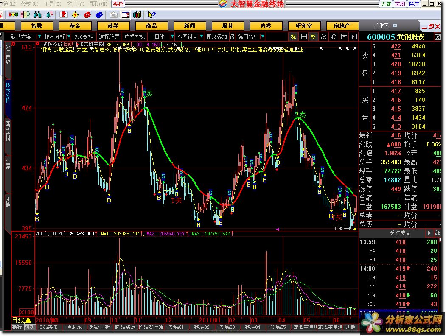
Task: Click the padlock icon beside 图形叠加
Action: click(x=233, y=36)
